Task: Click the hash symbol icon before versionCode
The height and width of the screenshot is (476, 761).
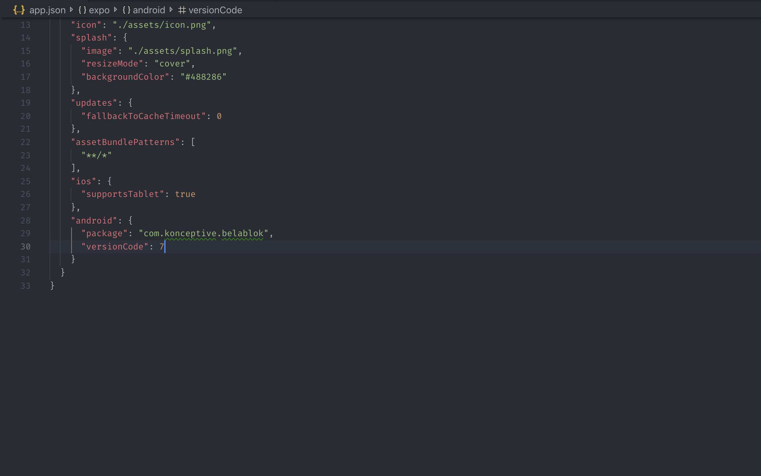Action: [181, 10]
